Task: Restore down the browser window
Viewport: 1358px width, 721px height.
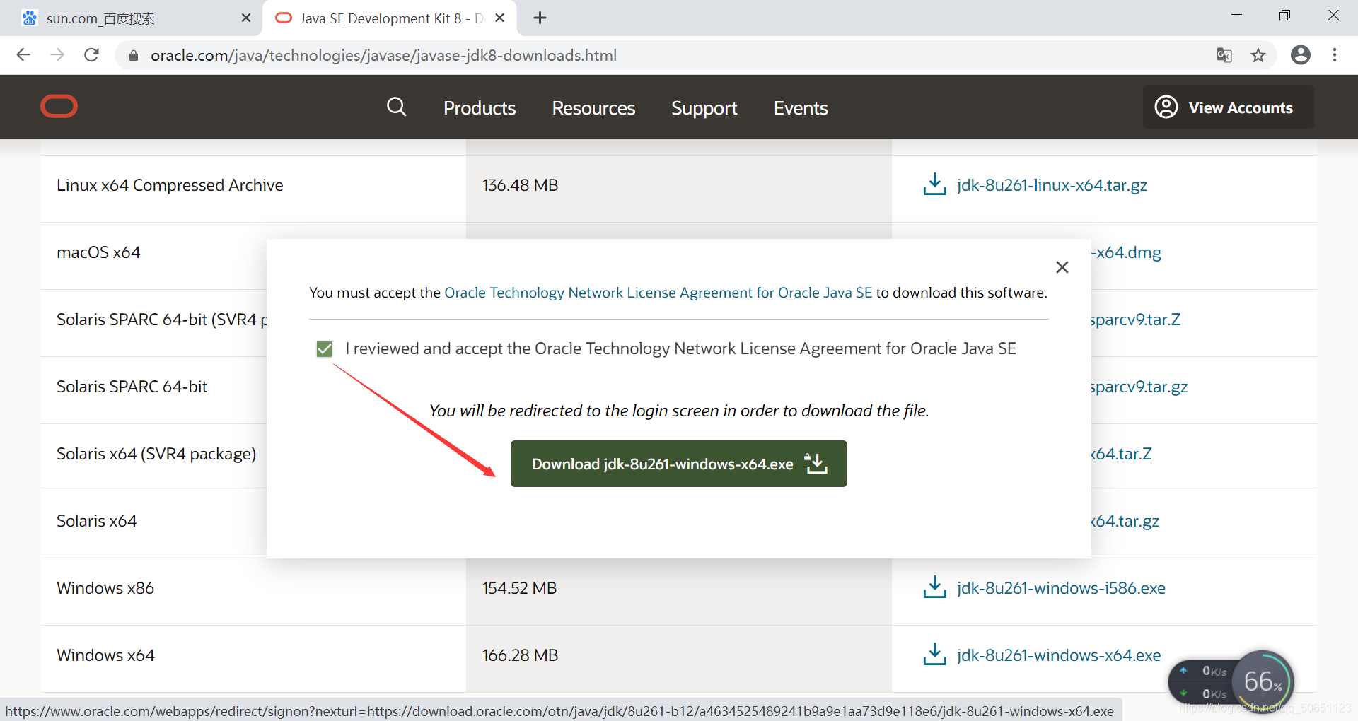Action: pyautogui.click(x=1284, y=16)
